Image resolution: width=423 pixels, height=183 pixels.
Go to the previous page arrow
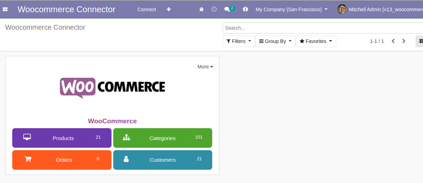click(x=393, y=41)
